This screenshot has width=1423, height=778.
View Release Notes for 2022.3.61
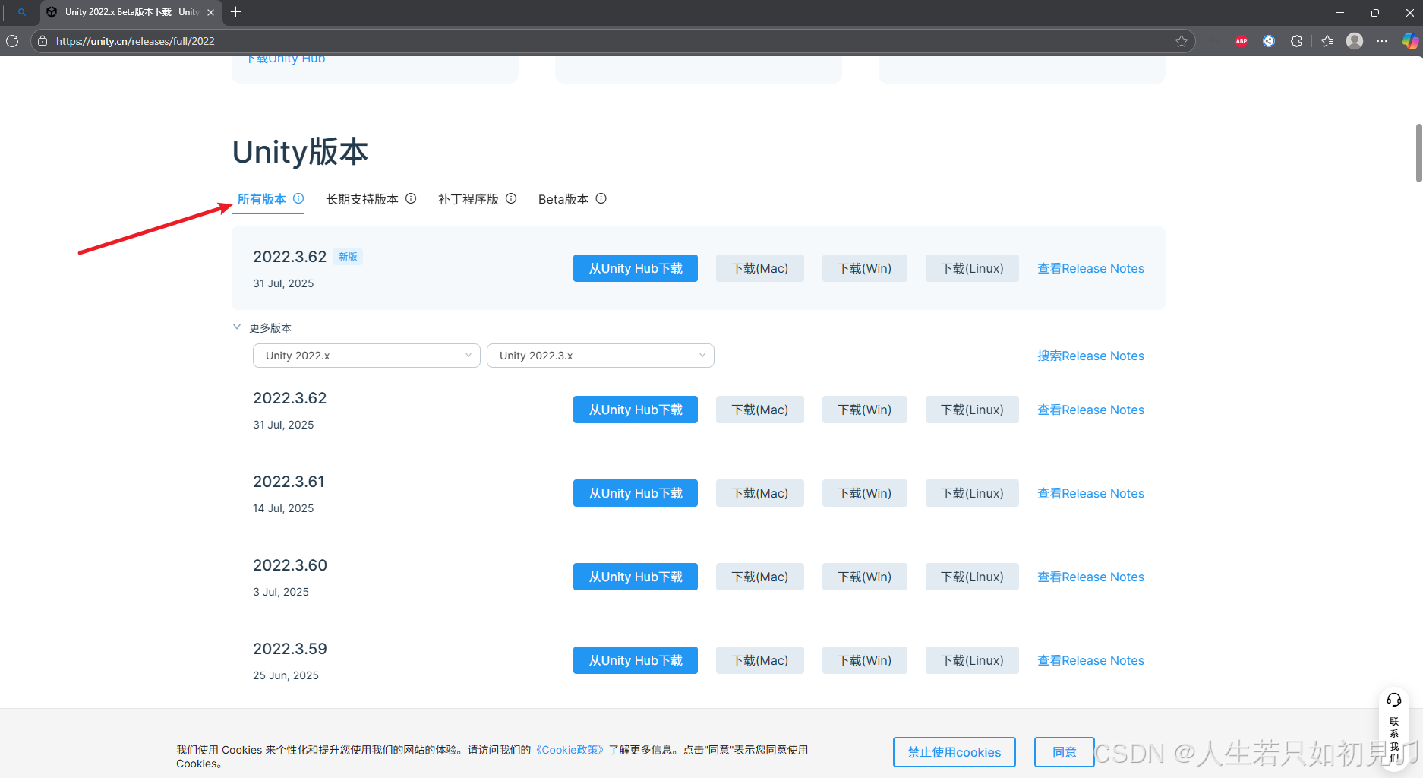1090,493
